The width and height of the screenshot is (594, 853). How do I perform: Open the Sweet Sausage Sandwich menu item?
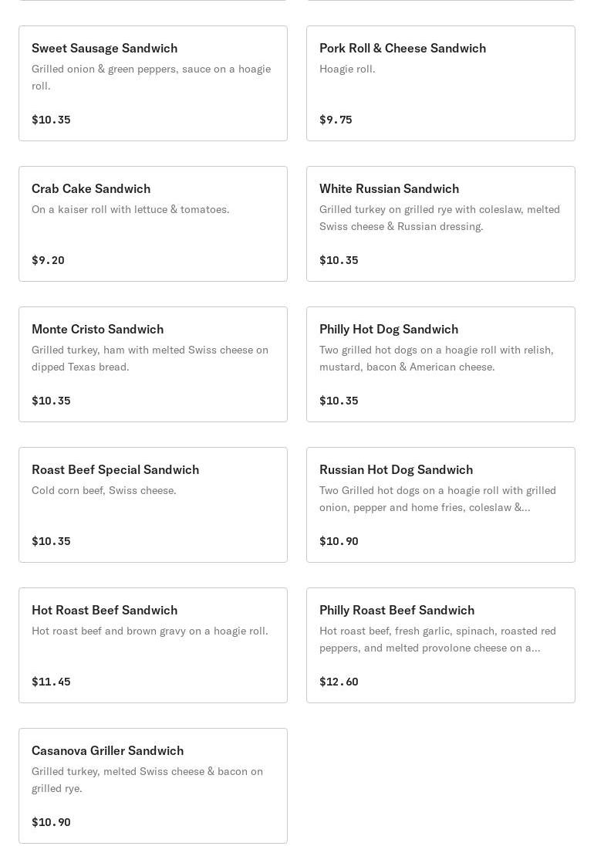pos(153,83)
